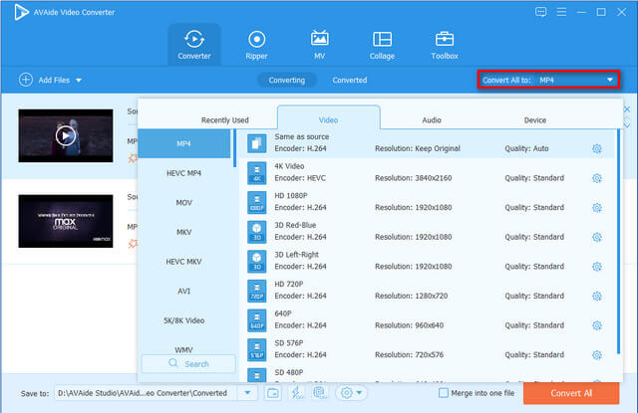The width and height of the screenshot is (638, 413).
Task: Open the hamburger menu in title bar
Action: [x=561, y=12]
